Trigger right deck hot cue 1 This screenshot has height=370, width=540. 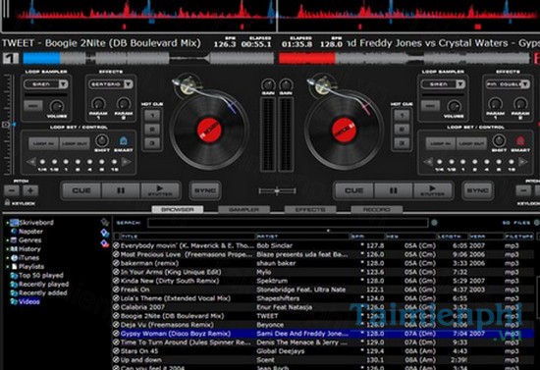point(402,115)
